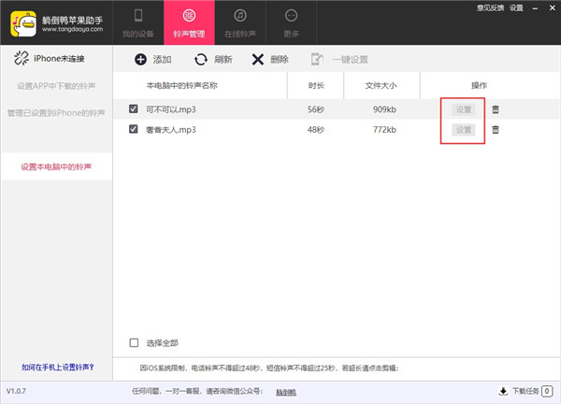The image size is (561, 404).
Task: Click the 一键设置 one-click setup icon
Action: pyautogui.click(x=318, y=60)
